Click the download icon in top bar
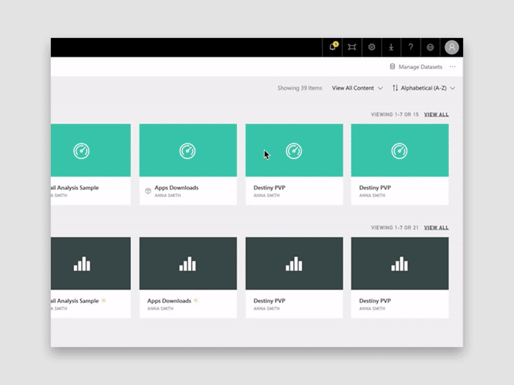Screen dimensions: 514x385 click(x=391, y=47)
